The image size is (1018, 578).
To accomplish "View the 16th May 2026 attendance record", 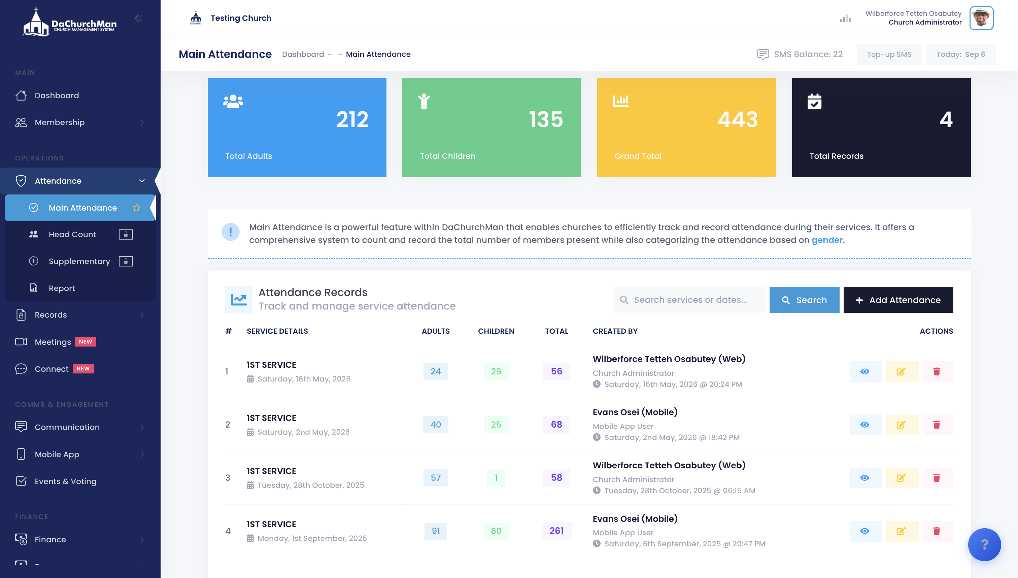I will tap(866, 371).
